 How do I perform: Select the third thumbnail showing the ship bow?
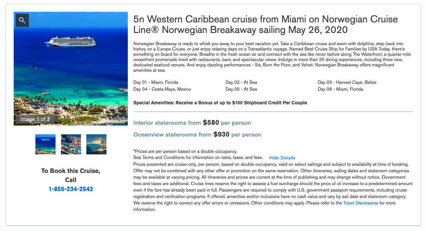[97, 145]
